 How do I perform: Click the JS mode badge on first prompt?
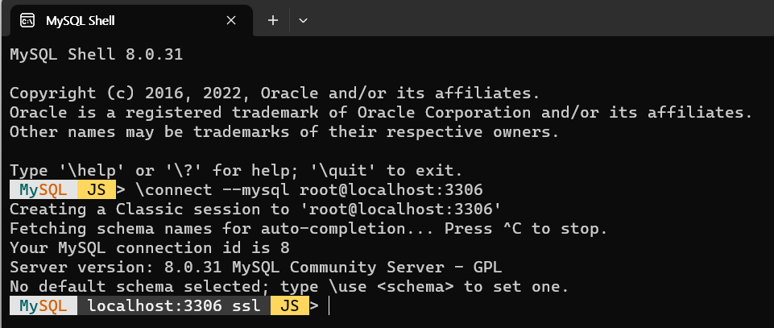[97, 189]
